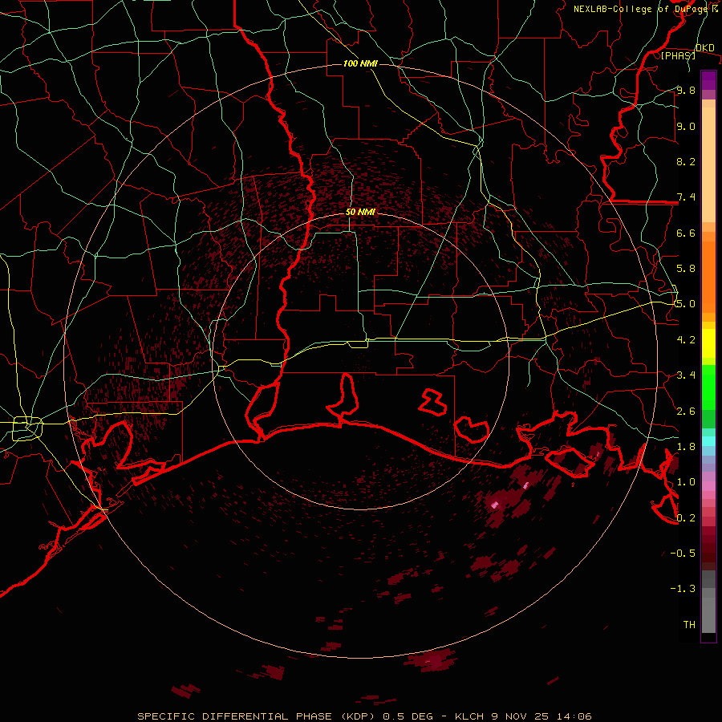
Task: Click the 4.2 scale label
Action: click(686, 340)
